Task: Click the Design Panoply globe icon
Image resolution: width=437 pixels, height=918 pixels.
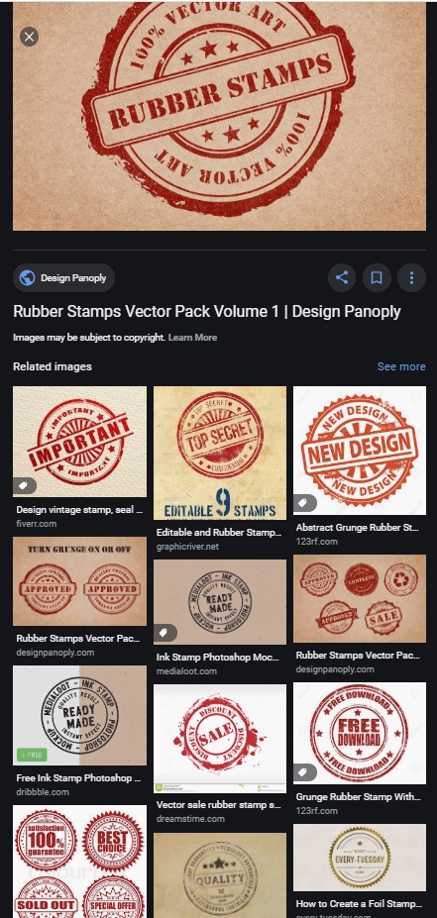Action: 27,278
